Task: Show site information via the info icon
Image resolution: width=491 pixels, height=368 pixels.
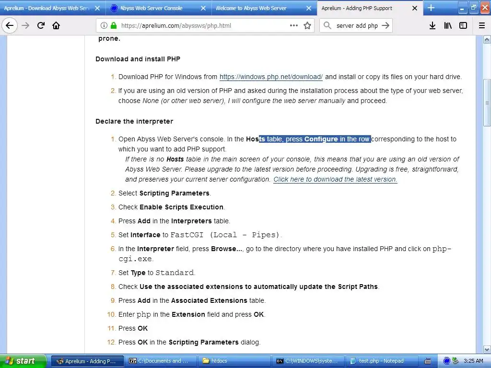Action: (x=104, y=25)
